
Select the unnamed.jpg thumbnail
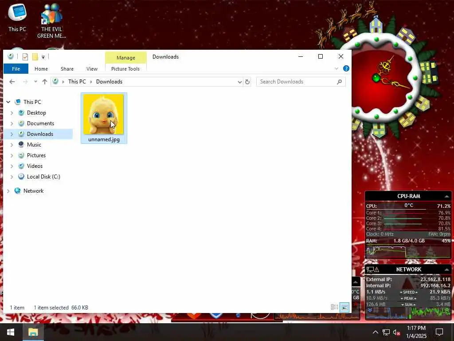(103, 114)
